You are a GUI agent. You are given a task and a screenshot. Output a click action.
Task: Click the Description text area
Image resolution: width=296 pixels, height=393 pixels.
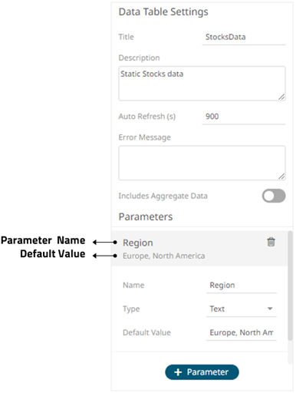tap(202, 84)
